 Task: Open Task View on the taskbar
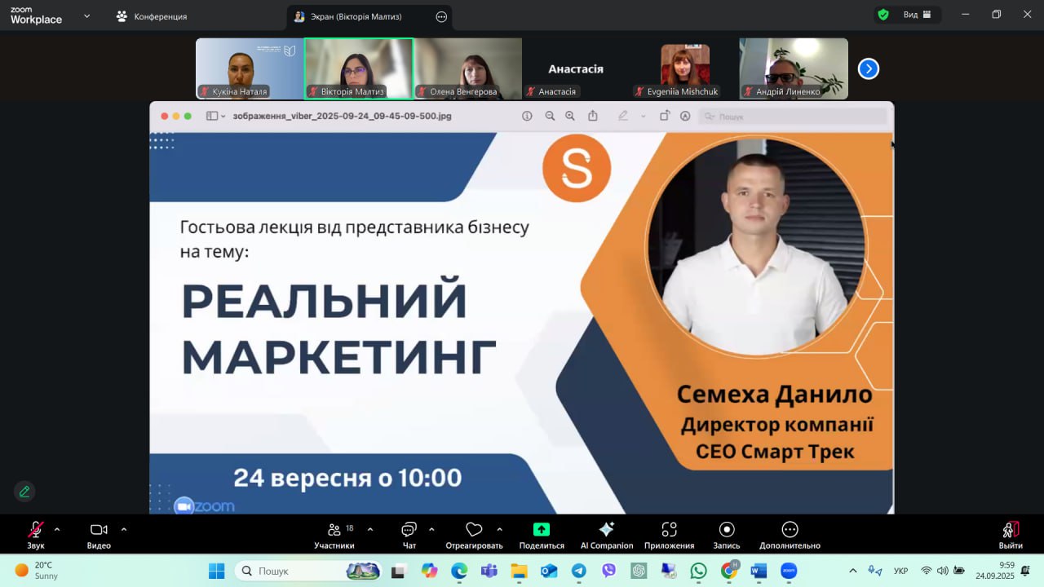[x=399, y=571]
